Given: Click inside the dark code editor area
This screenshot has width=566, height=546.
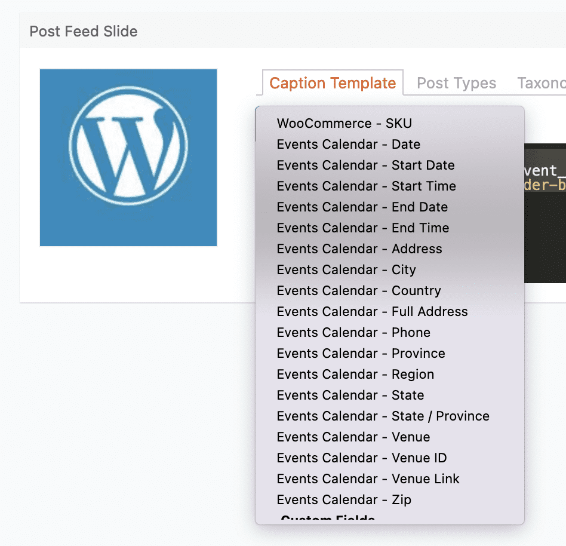Looking at the screenshot, I should click(545, 213).
